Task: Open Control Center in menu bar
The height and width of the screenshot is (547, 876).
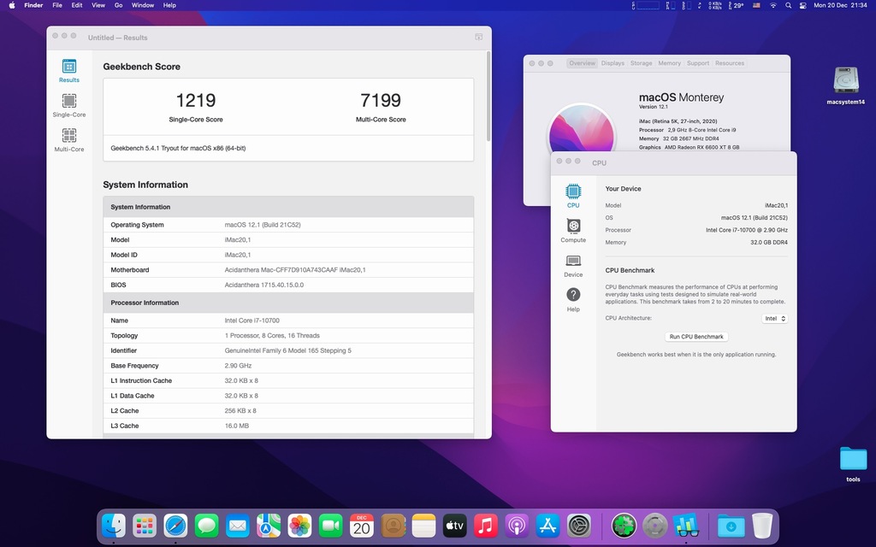Action: point(802,5)
